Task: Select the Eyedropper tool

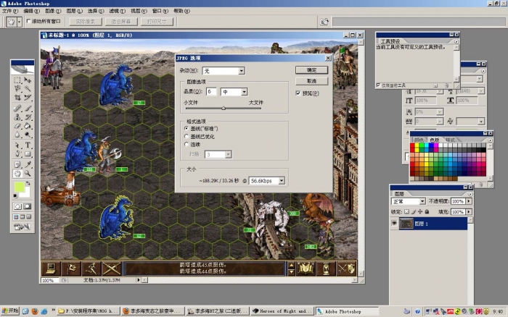Action: point(28,165)
